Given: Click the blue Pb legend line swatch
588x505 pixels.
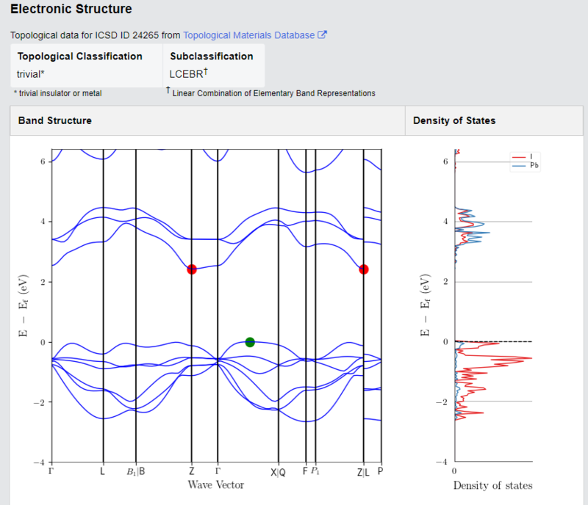Looking at the screenshot, I should pos(519,166).
